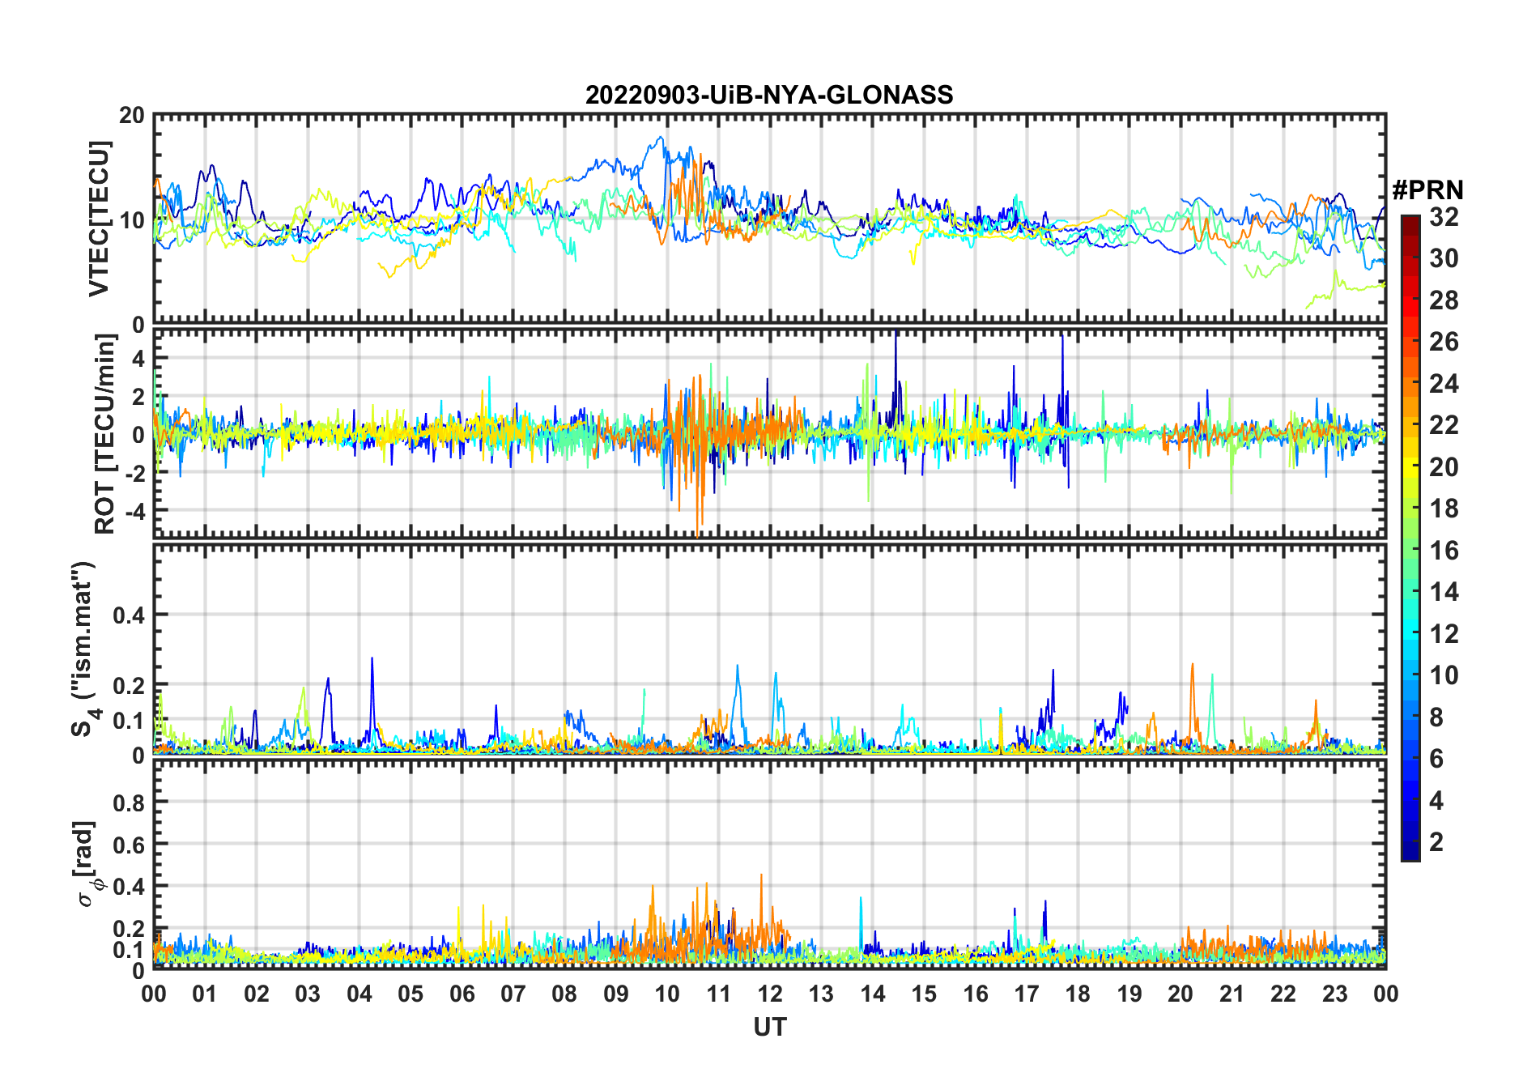Click the S4 ("ism.mat") axis label

(x=85, y=649)
